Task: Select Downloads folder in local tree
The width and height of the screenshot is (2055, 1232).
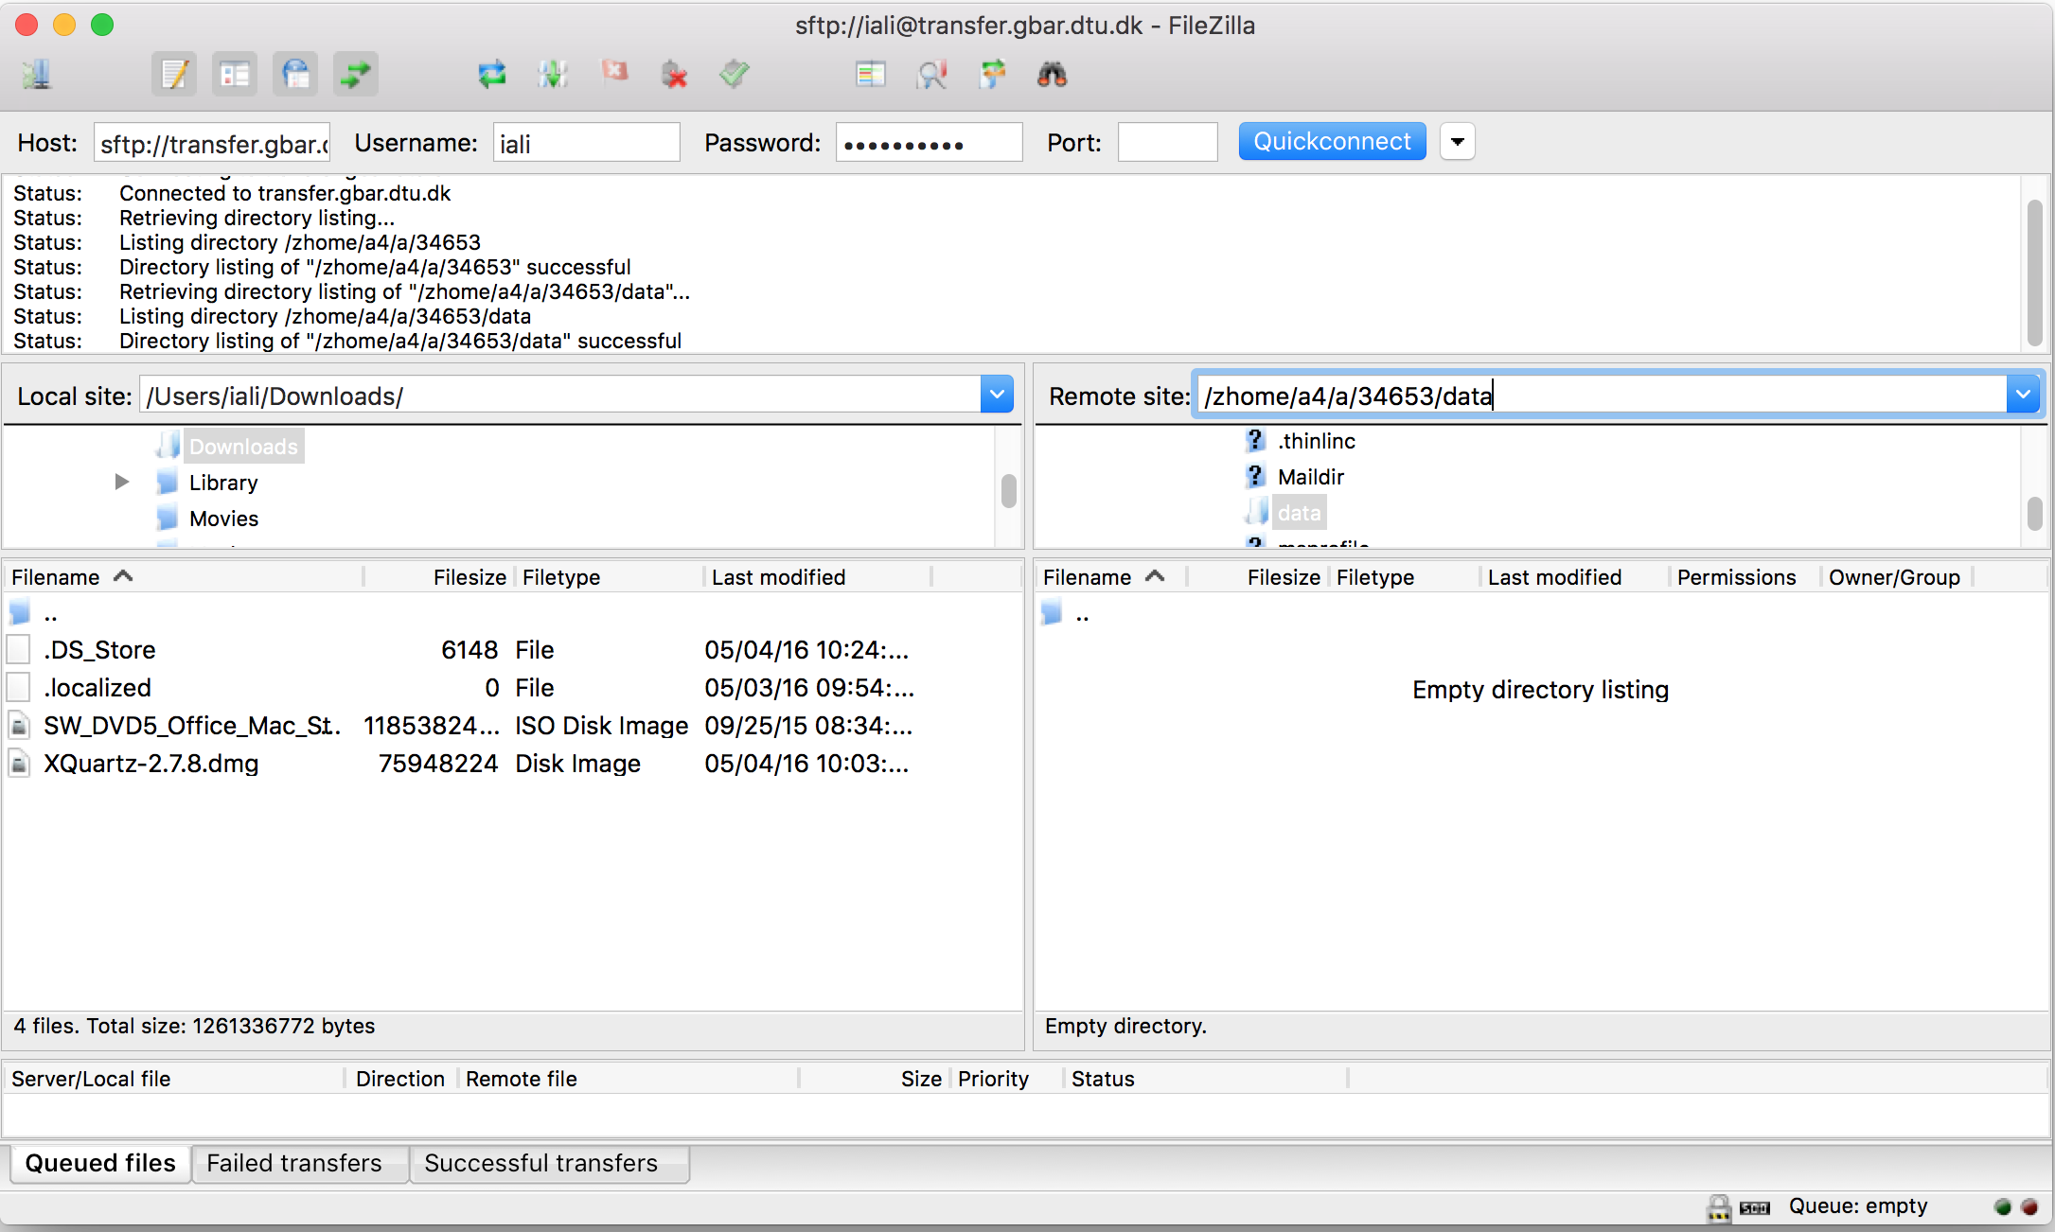Action: [x=243, y=447]
